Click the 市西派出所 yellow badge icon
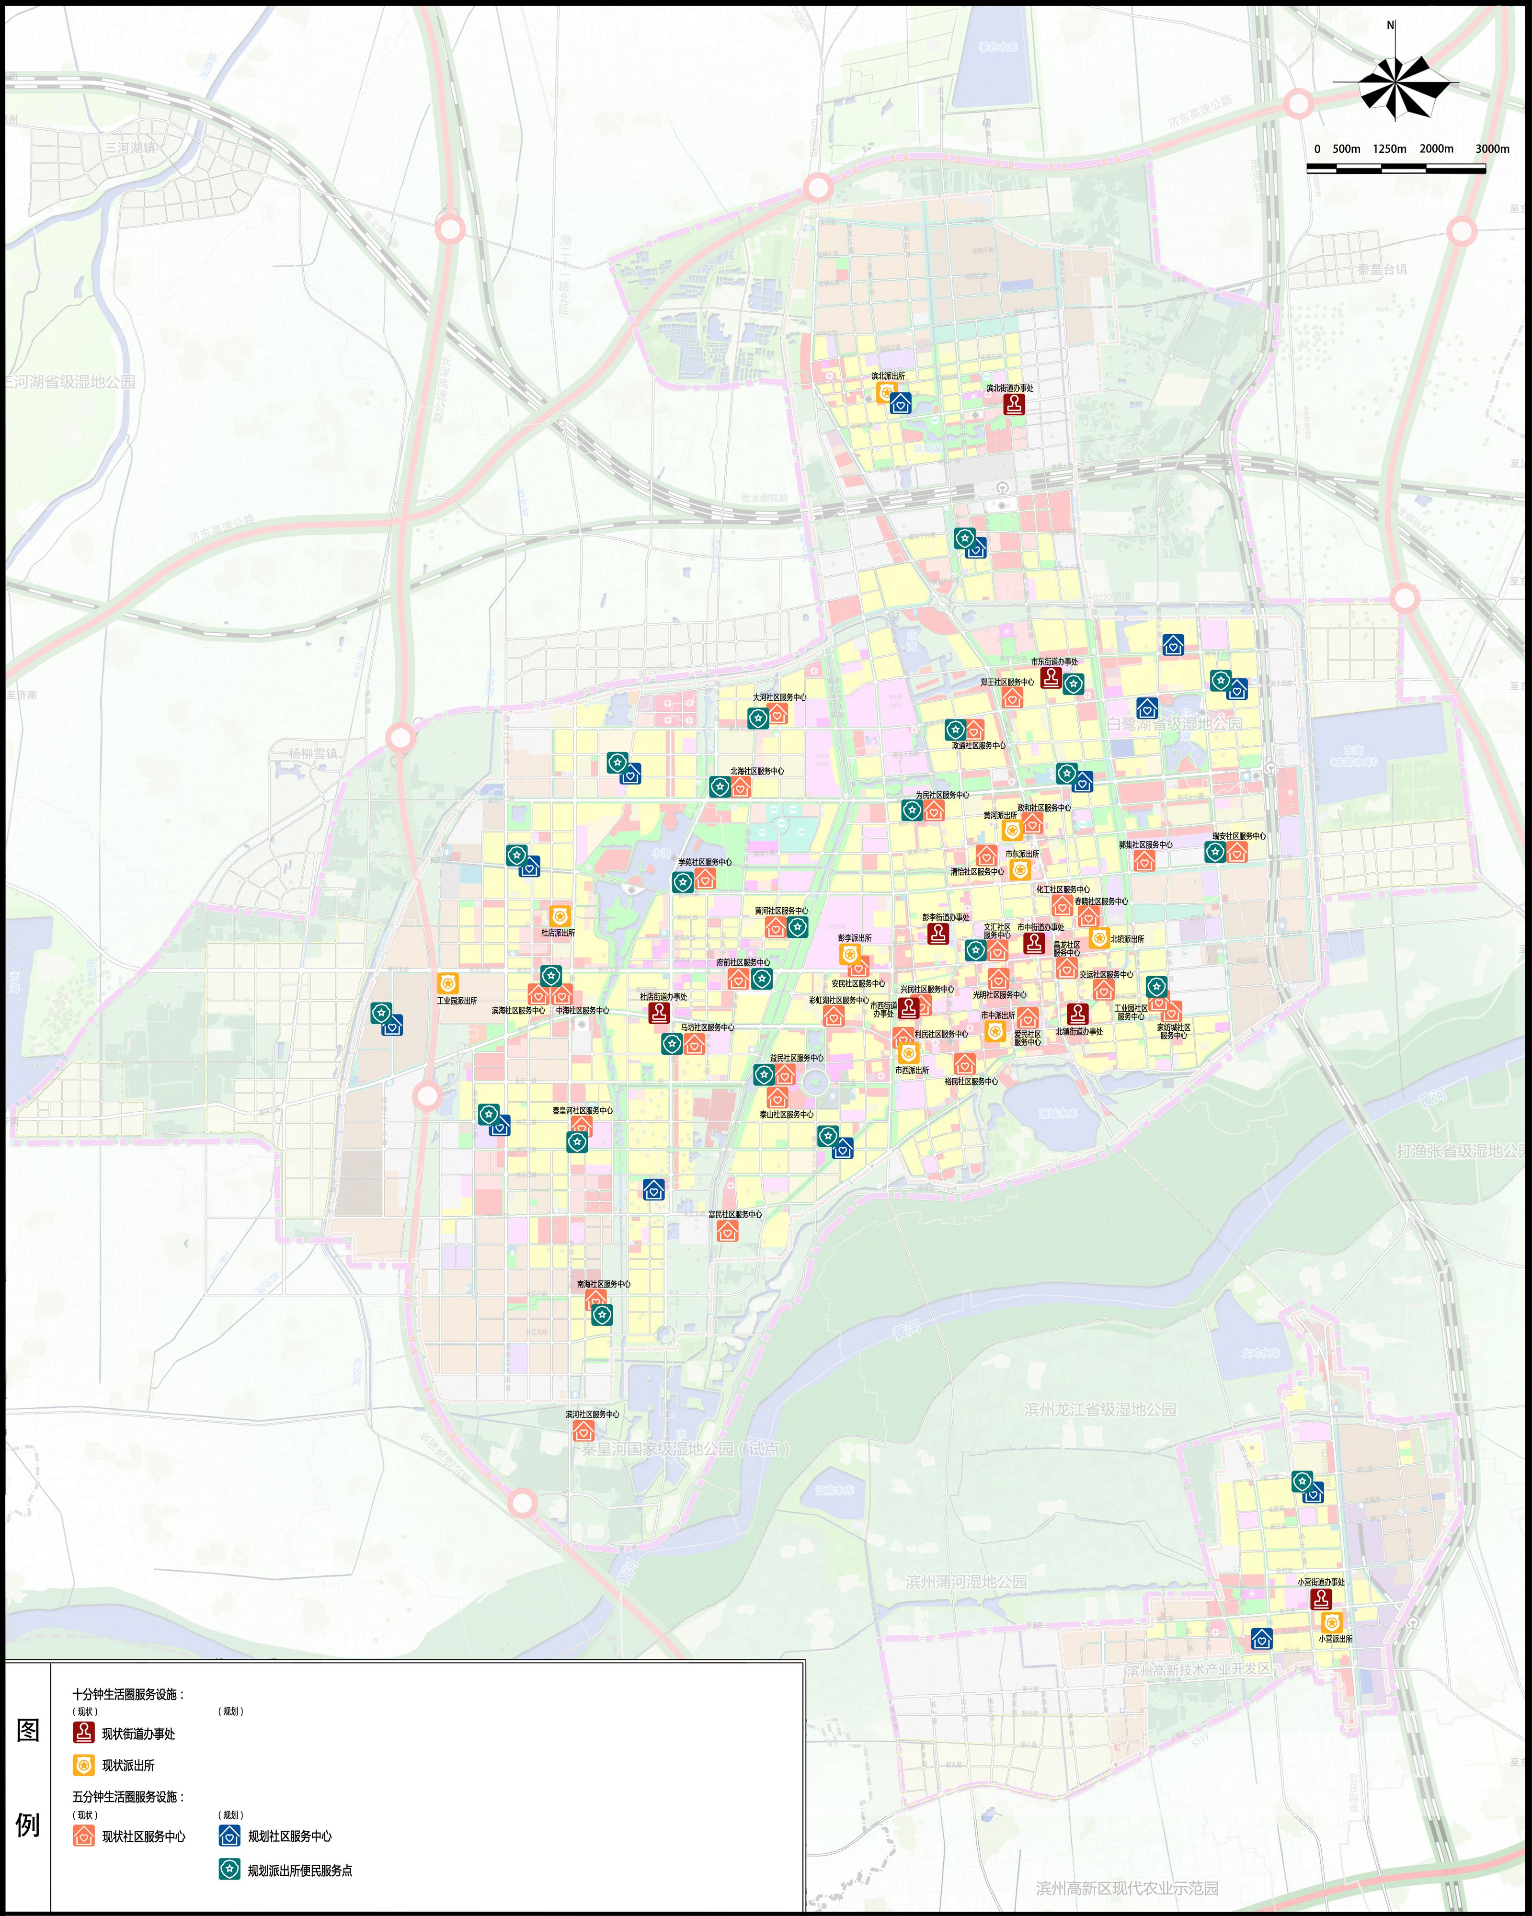The width and height of the screenshot is (1532, 1916). (x=908, y=1054)
